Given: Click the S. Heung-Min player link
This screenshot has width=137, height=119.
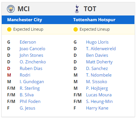Looking at the screenshot, I should click(x=99, y=102).
